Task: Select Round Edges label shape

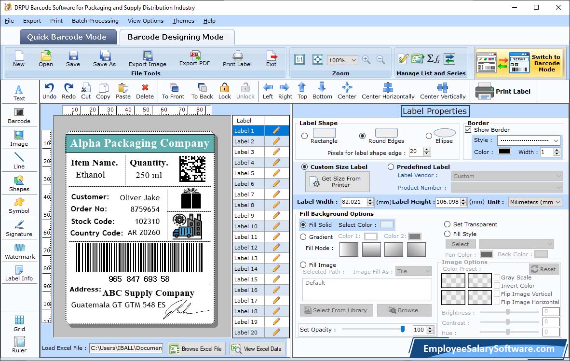Action: click(362, 136)
